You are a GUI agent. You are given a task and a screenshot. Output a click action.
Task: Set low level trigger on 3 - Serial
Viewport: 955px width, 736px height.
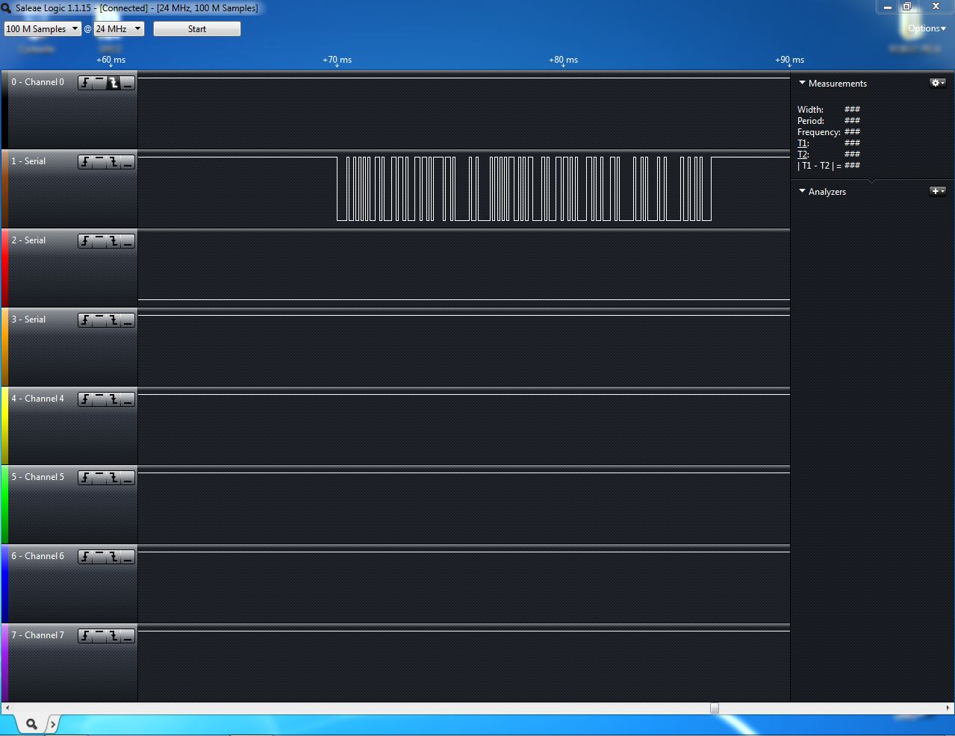tap(128, 320)
